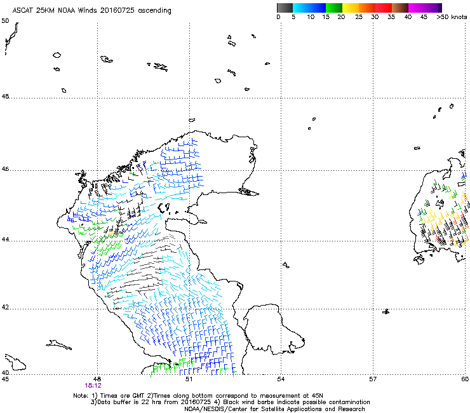The width and height of the screenshot is (470, 413).
Task: Click the '50' latitude label on left axis
Action: coord(5,21)
